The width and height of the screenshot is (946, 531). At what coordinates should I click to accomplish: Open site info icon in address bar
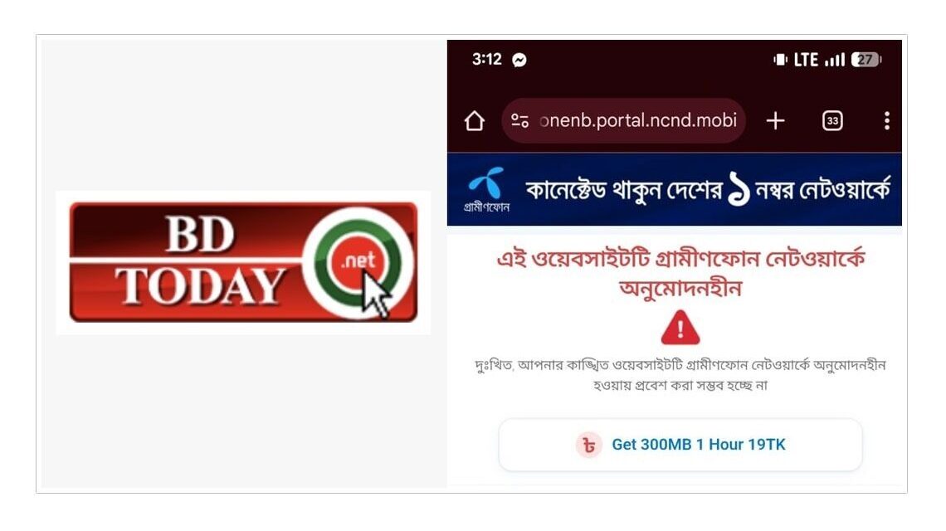520,120
